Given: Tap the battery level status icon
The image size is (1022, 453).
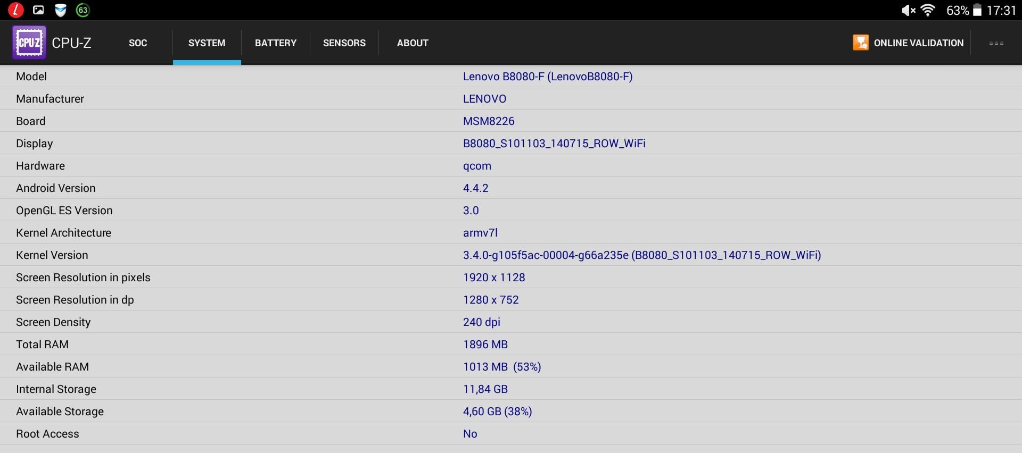Looking at the screenshot, I should tap(977, 10).
